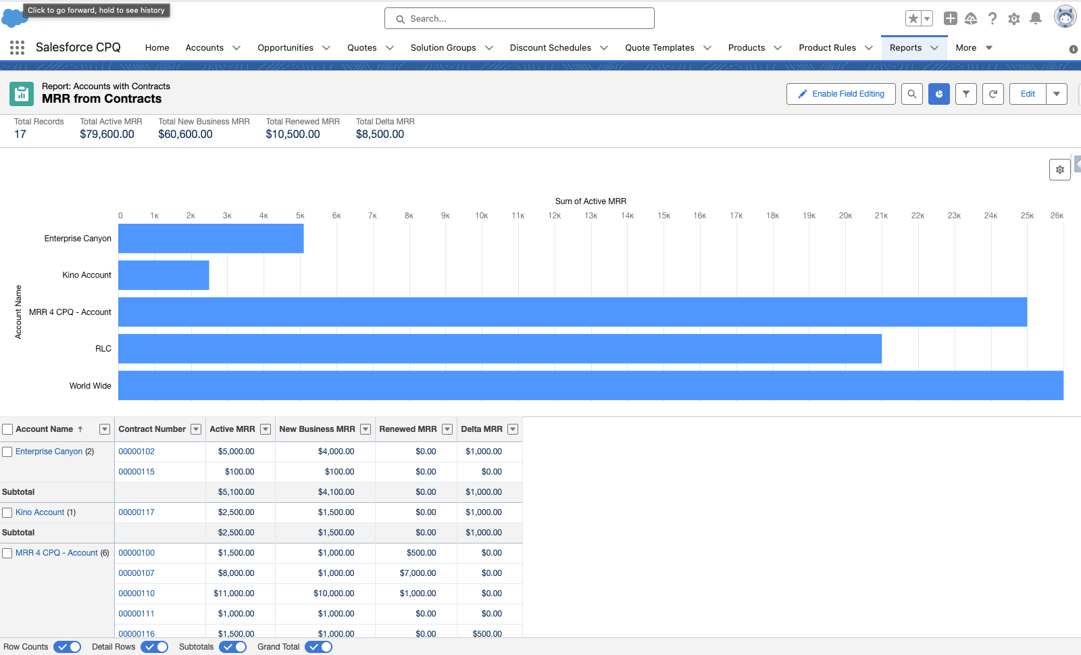This screenshot has height=655, width=1081.
Task: Toggle Row Counts switch
Action: pos(67,647)
